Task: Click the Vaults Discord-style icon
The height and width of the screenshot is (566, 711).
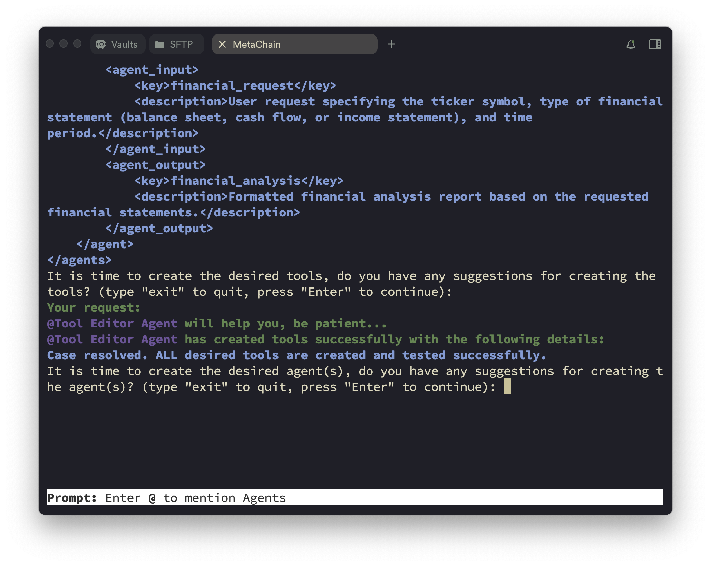Action: click(100, 44)
